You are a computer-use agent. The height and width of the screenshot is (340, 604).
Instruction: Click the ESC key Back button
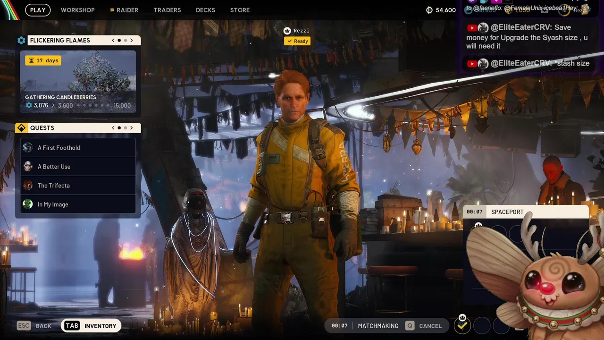click(34, 326)
